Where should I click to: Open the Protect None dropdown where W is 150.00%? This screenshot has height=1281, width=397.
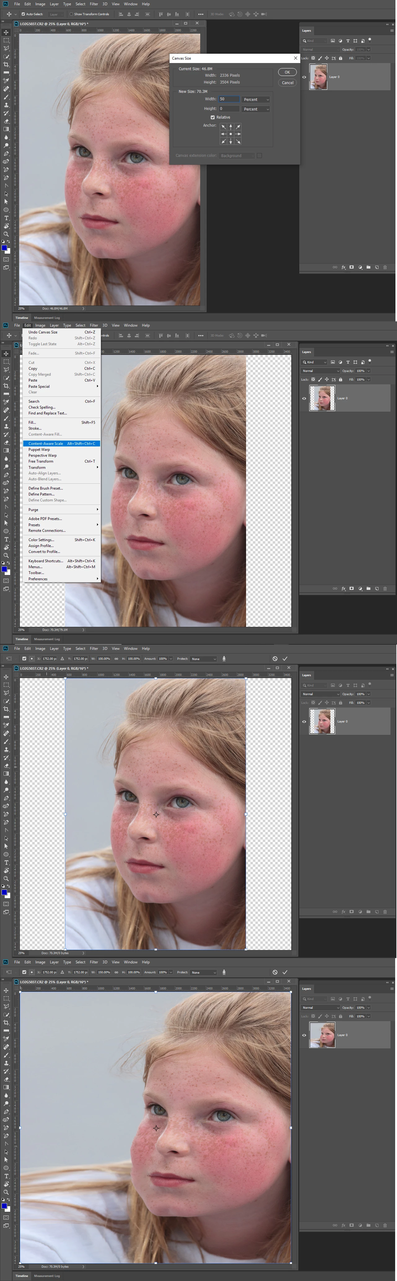[x=204, y=972]
